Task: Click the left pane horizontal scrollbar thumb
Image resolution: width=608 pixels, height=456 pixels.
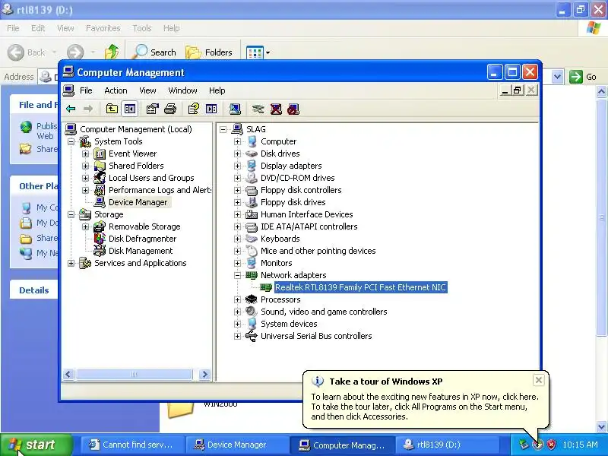Action: click(x=134, y=374)
